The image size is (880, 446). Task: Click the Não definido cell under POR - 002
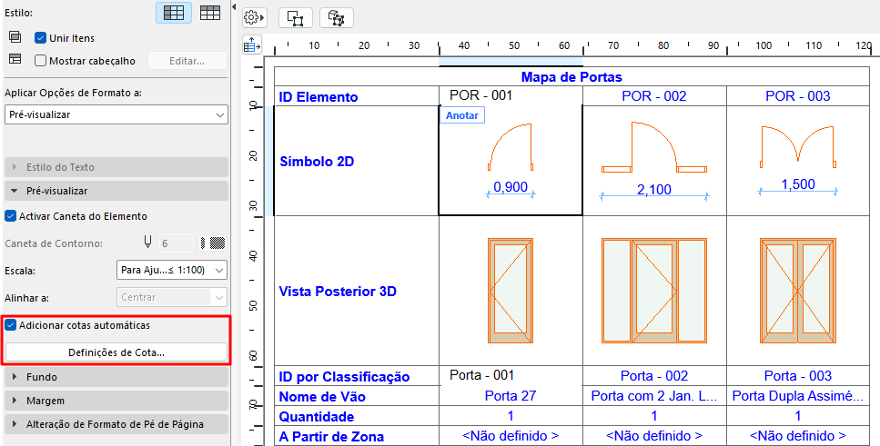coord(654,436)
